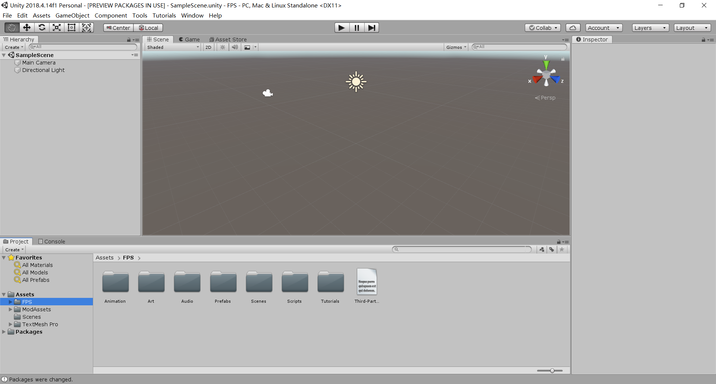Expand the TextMesh Pro folder

point(10,324)
